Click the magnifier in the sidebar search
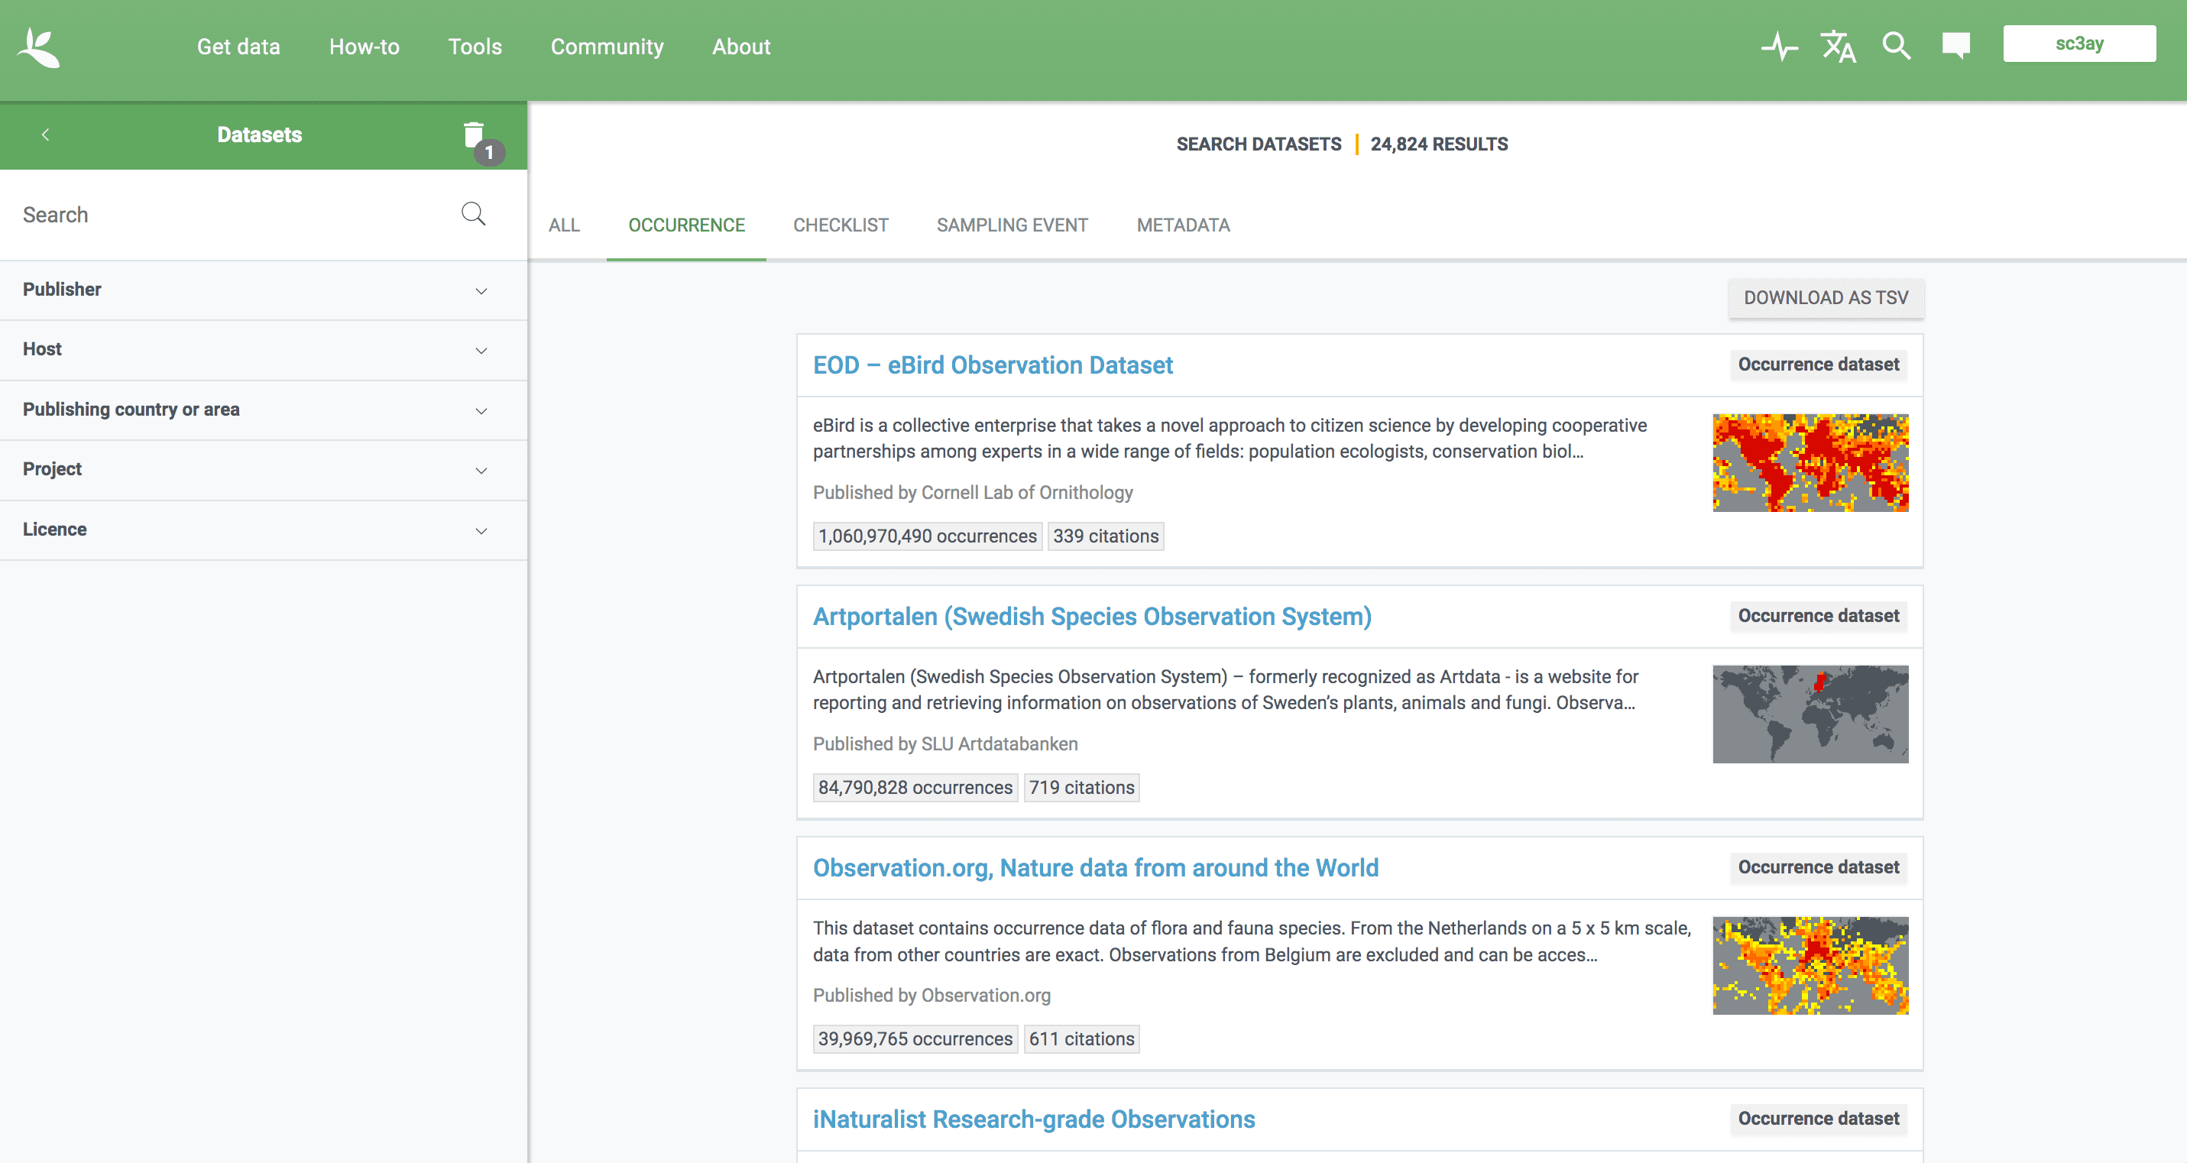The image size is (2187, 1163). (473, 214)
